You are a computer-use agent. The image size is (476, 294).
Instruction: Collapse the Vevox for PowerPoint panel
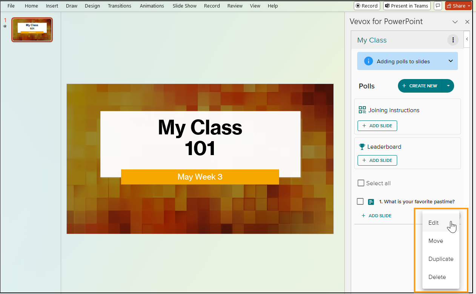pyautogui.click(x=455, y=22)
